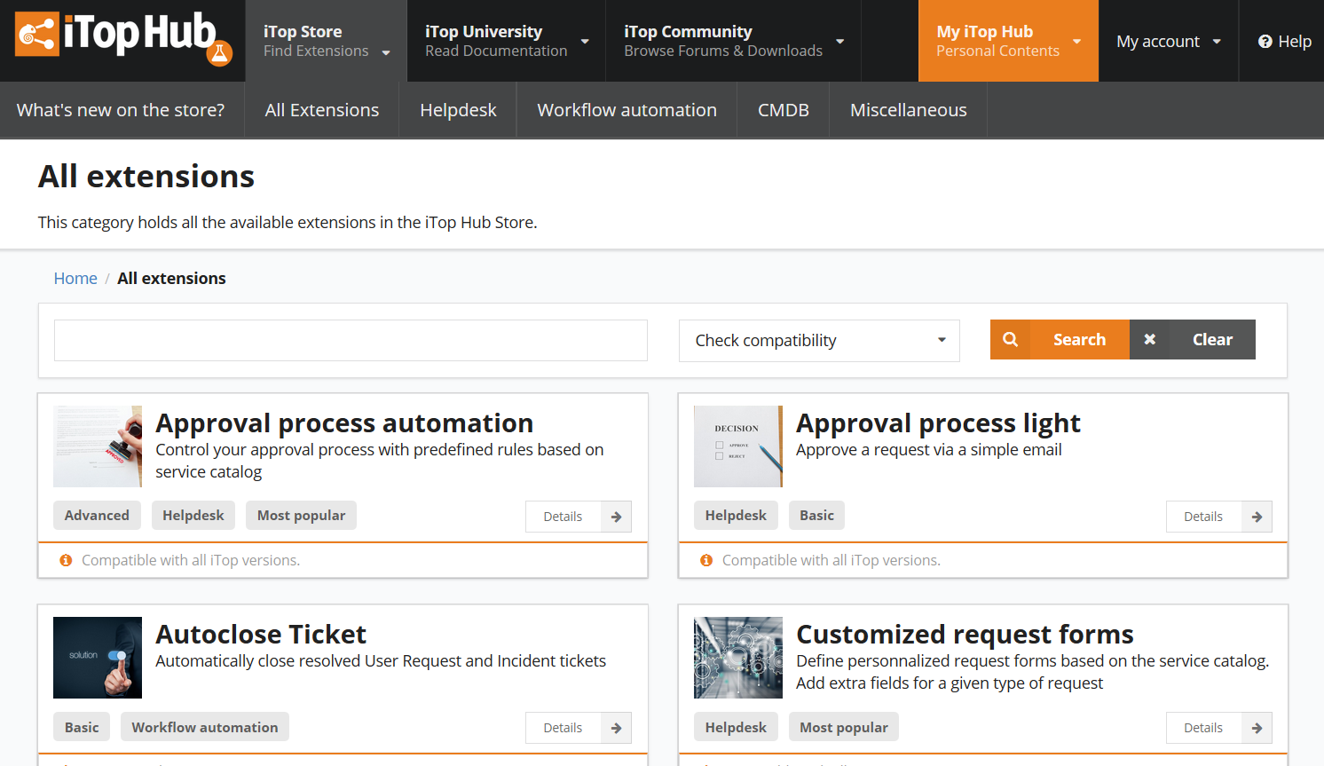This screenshot has width=1324, height=766.
Task: Click the Help question mark icon
Action: pos(1265,42)
